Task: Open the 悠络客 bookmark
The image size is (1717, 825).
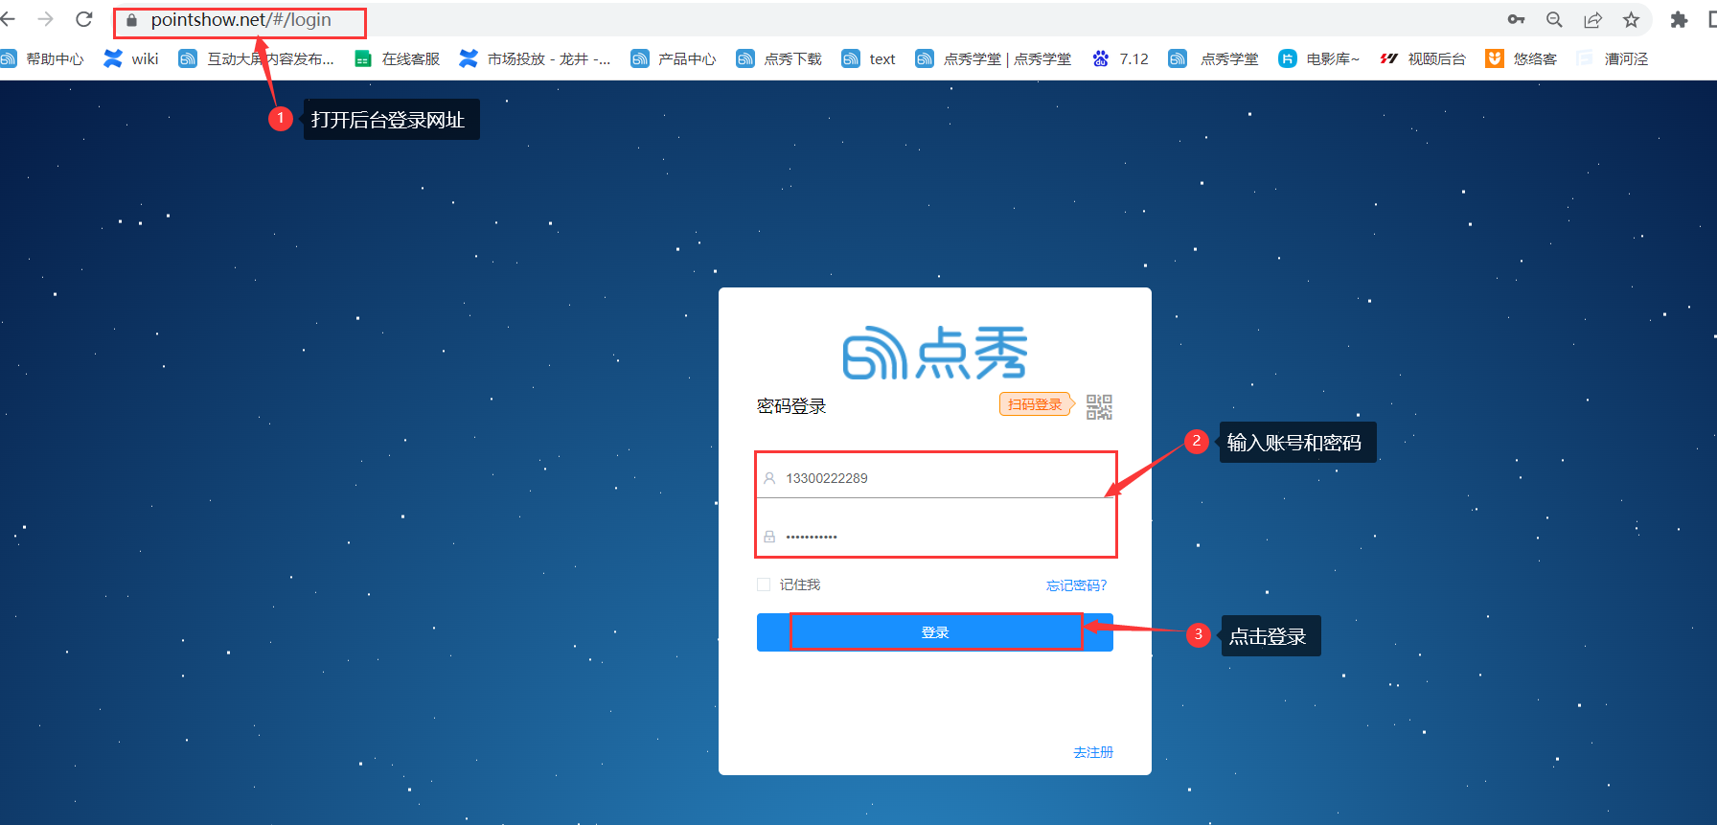Action: point(1522,58)
